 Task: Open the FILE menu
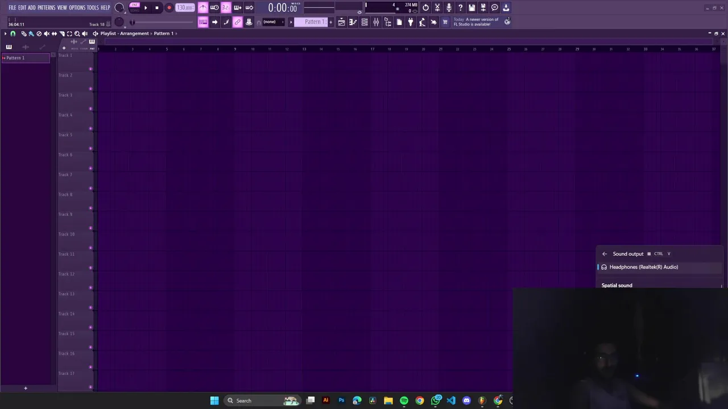pos(12,8)
